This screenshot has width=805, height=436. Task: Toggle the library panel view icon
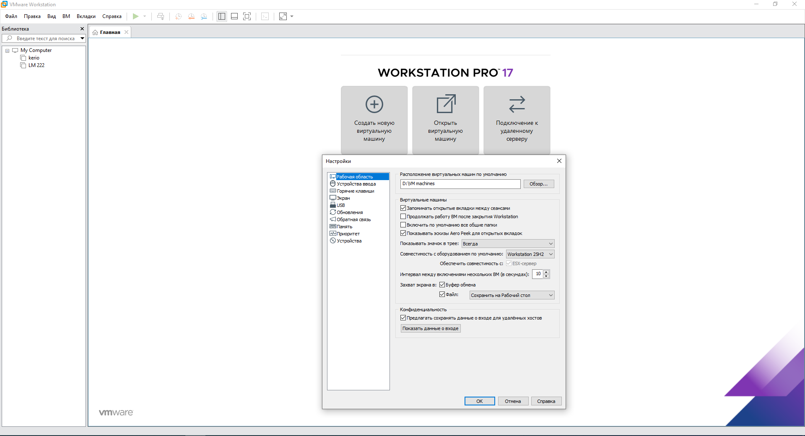pyautogui.click(x=222, y=16)
